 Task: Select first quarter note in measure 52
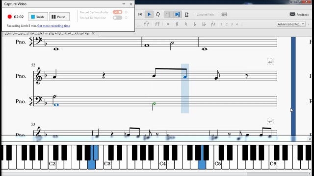[54, 77]
